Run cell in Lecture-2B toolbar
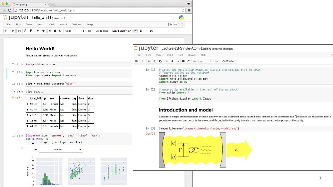Viewport: 333px width, 187px height. 178,61
